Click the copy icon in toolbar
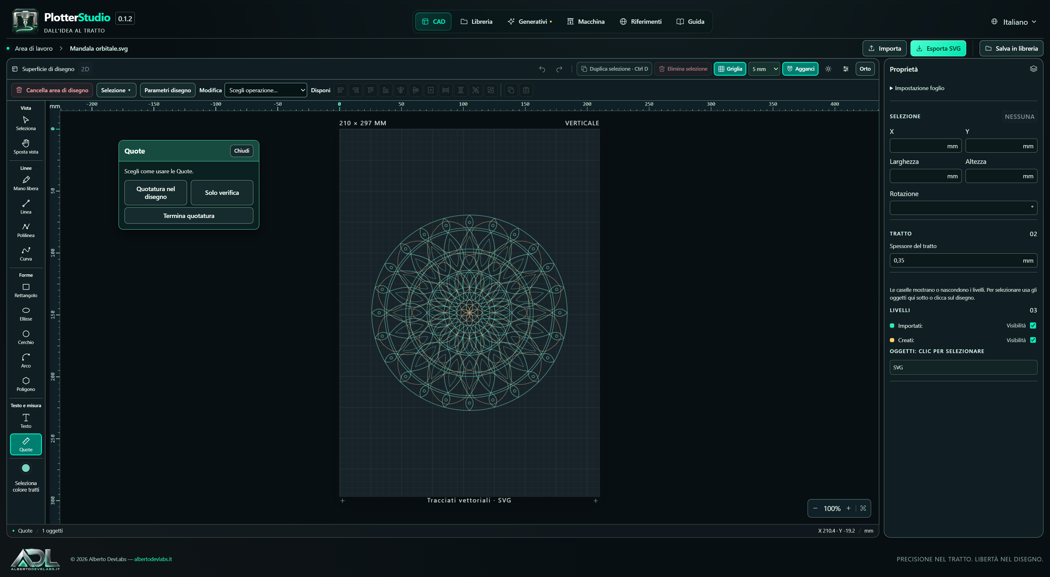1050x577 pixels. click(x=511, y=90)
